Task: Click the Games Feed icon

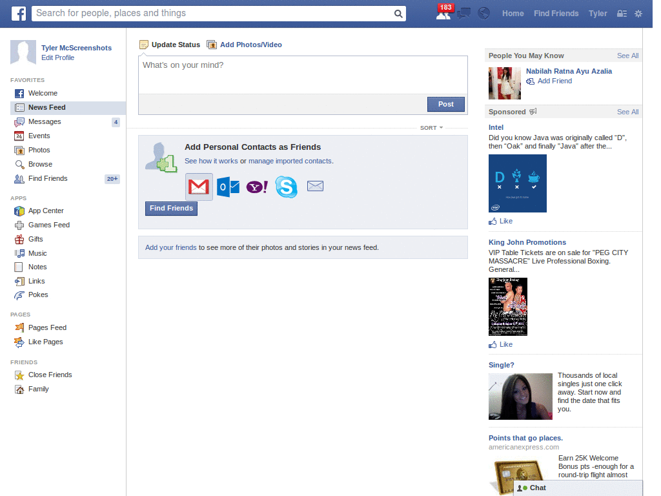Action: [19, 225]
